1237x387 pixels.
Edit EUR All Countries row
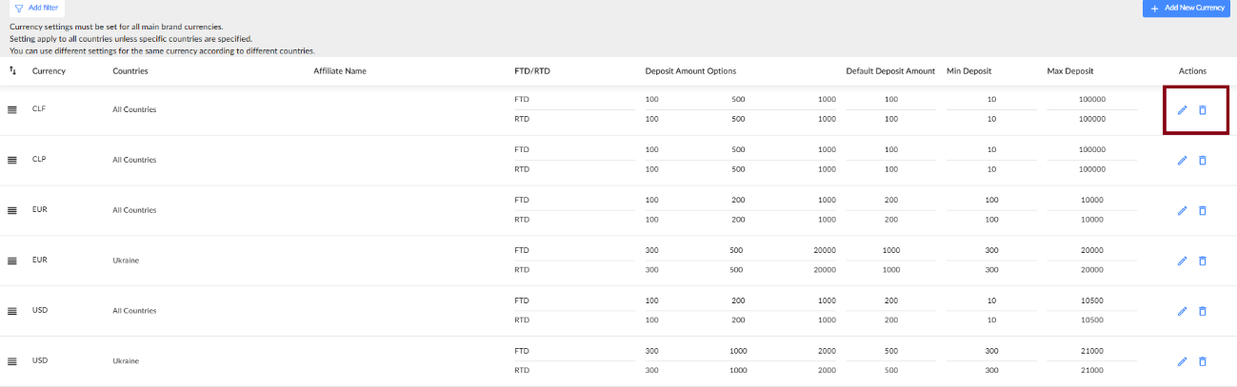[x=1183, y=210]
